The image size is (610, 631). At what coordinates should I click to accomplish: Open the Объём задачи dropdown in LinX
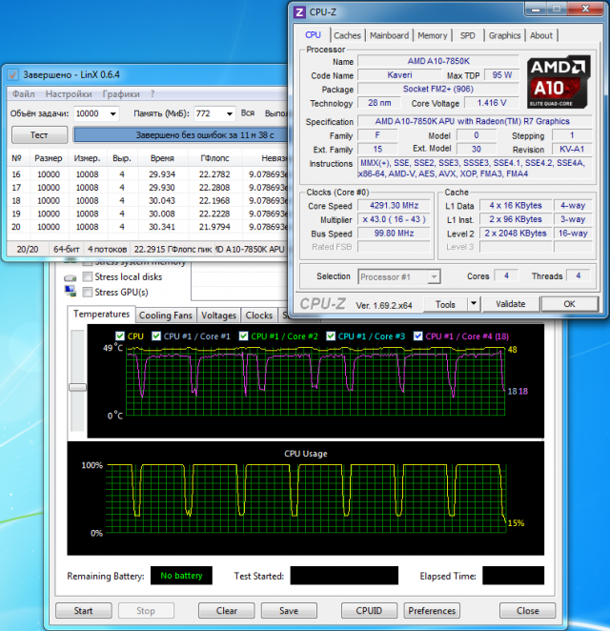[x=113, y=113]
